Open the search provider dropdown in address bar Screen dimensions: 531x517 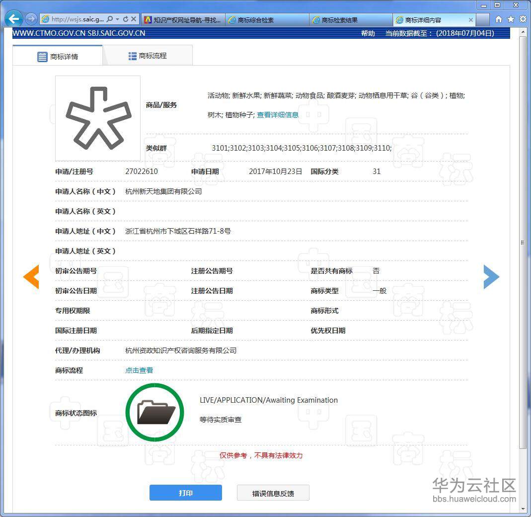[117, 18]
